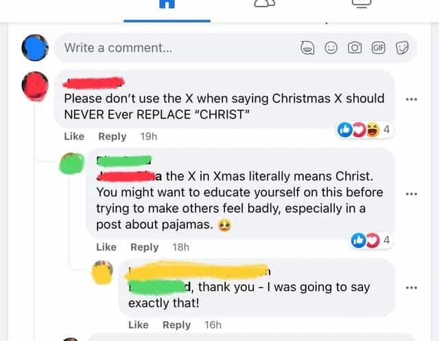Open options menu for the 'X in Xmas' reply
Viewport: 439px width, 341px height.
point(412,194)
